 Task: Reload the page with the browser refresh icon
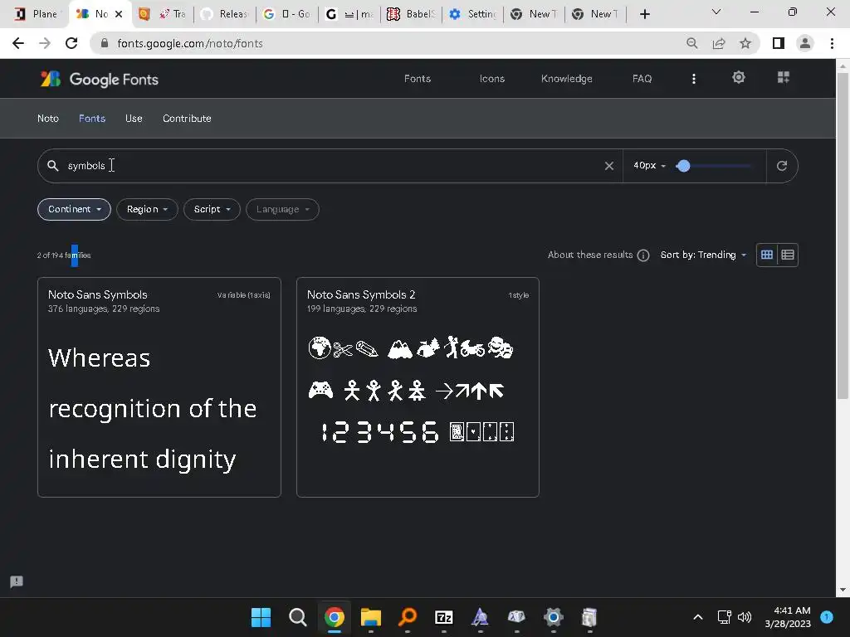71,43
